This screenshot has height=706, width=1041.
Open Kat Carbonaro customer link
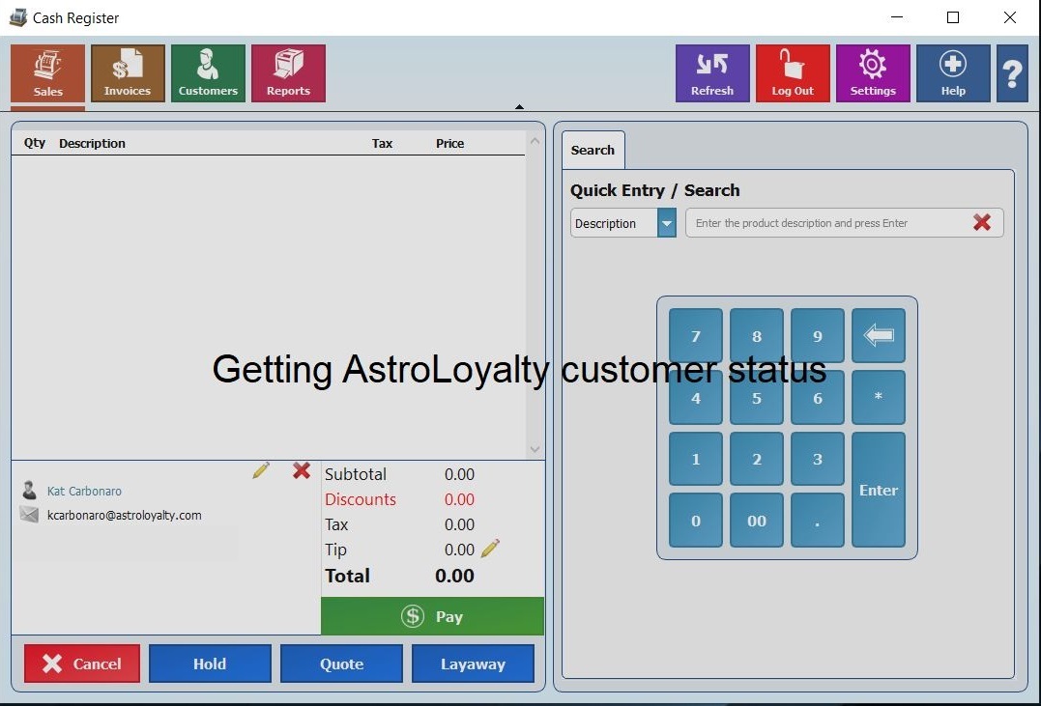tap(84, 491)
